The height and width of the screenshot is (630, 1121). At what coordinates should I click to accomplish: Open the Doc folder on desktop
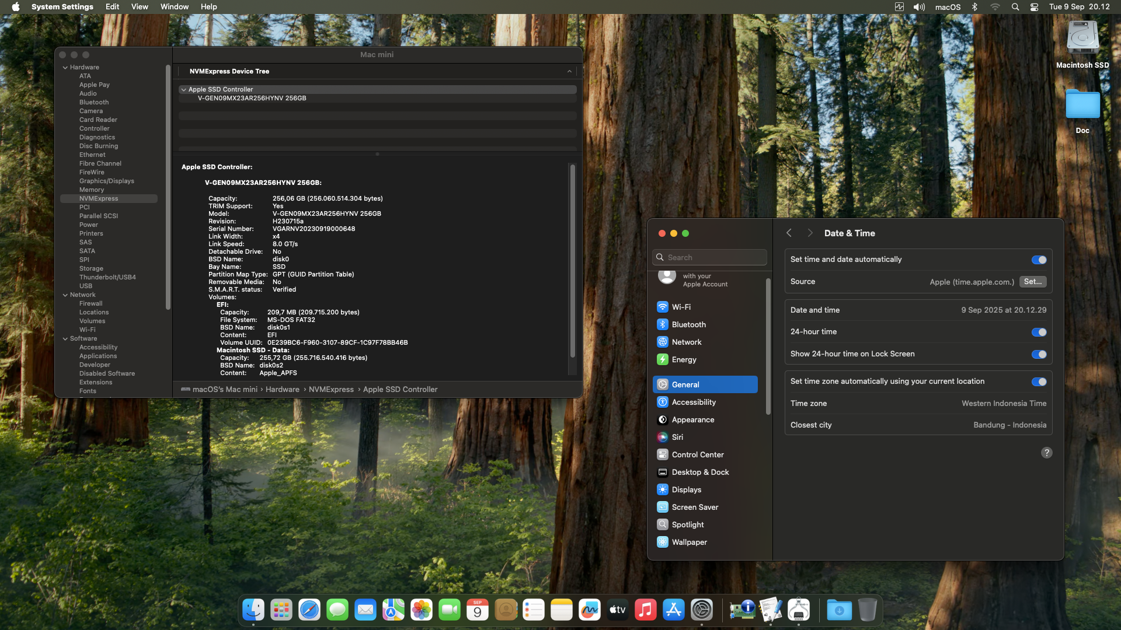[1082, 111]
